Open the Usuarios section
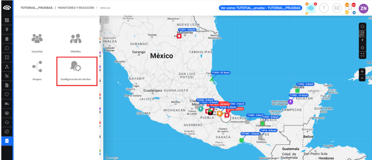This screenshot has height=160, width=372. point(37,43)
